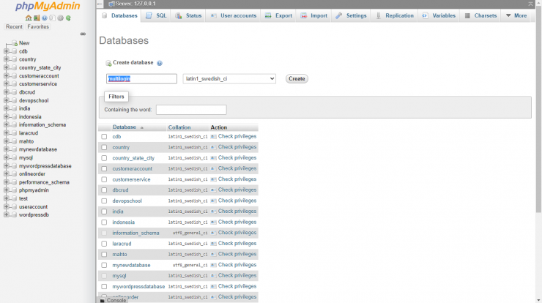Expand the onlineorder node in sidebar

6,173
